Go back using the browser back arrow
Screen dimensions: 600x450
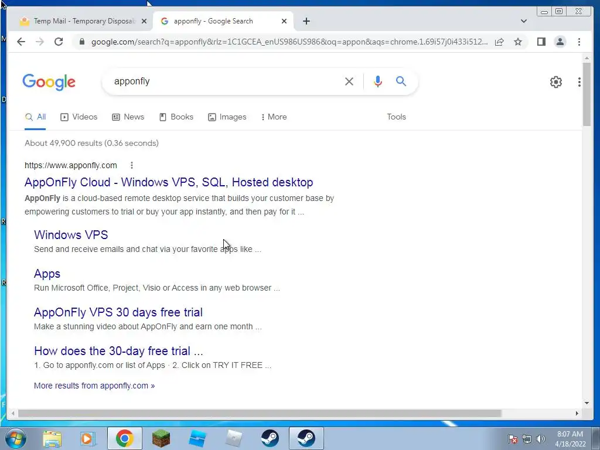pyautogui.click(x=21, y=42)
